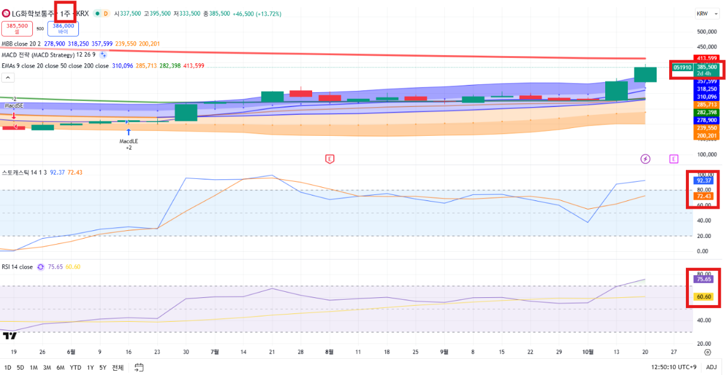Click the 282,398 green price axis label

pyautogui.click(x=706, y=112)
